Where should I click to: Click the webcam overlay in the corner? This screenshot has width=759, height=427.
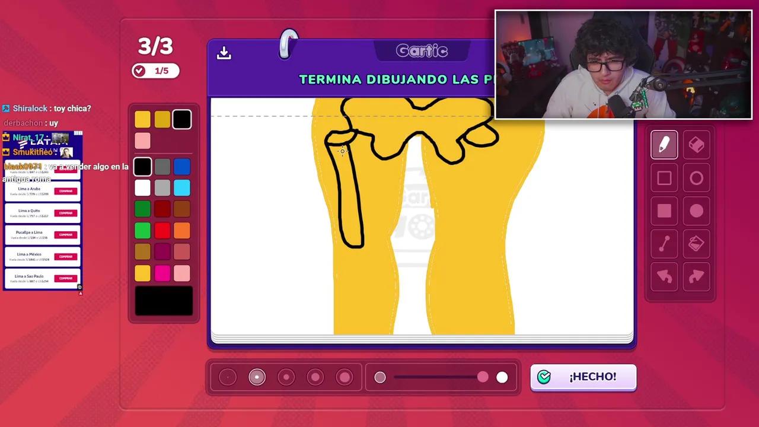(623, 64)
